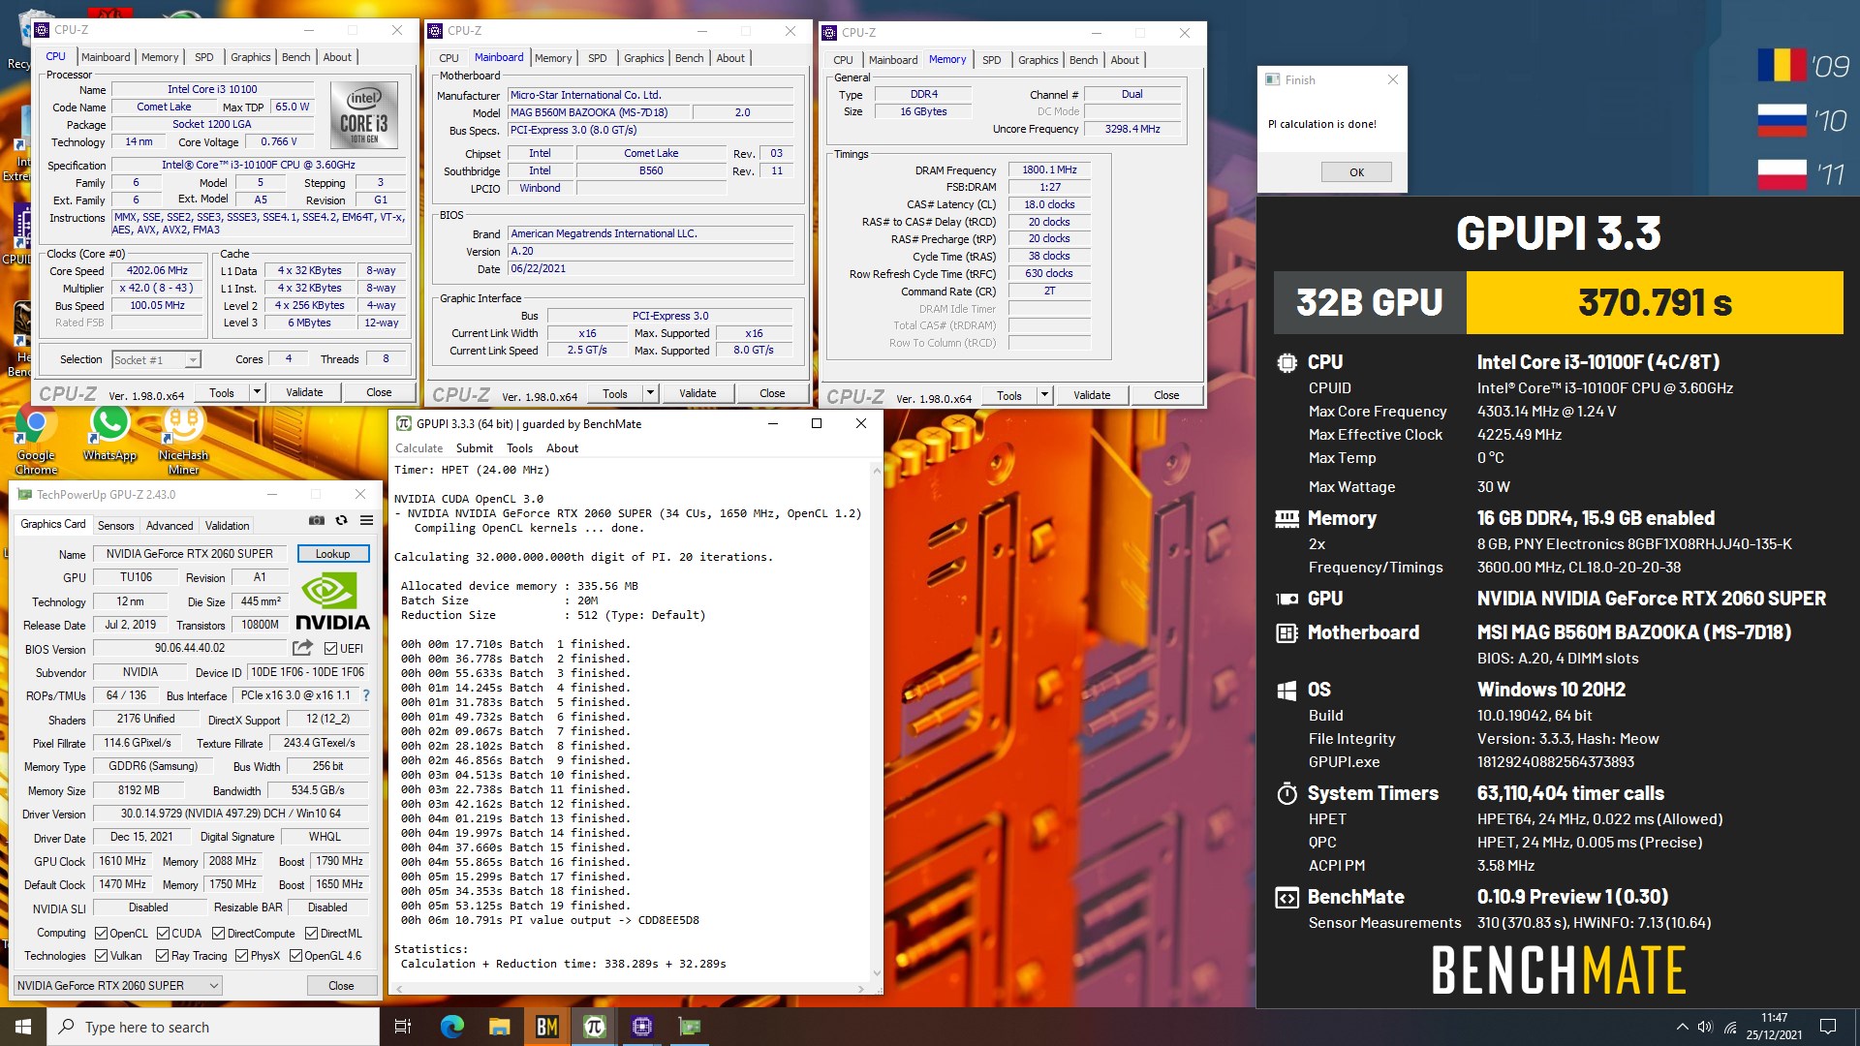Click Tools button in first CPU-Z window

point(222,392)
